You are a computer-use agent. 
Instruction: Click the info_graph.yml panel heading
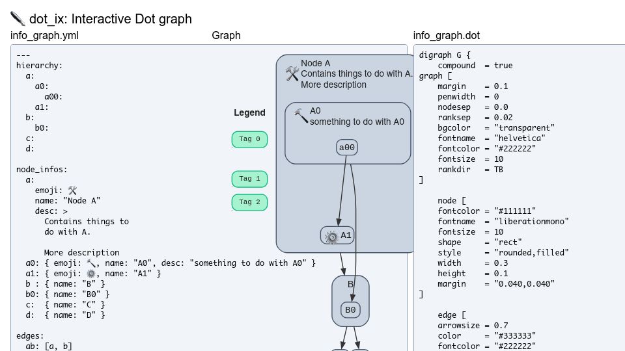point(45,35)
